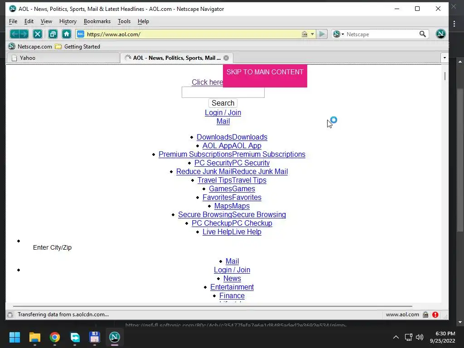Open the Secure Browsing link

pos(232,214)
